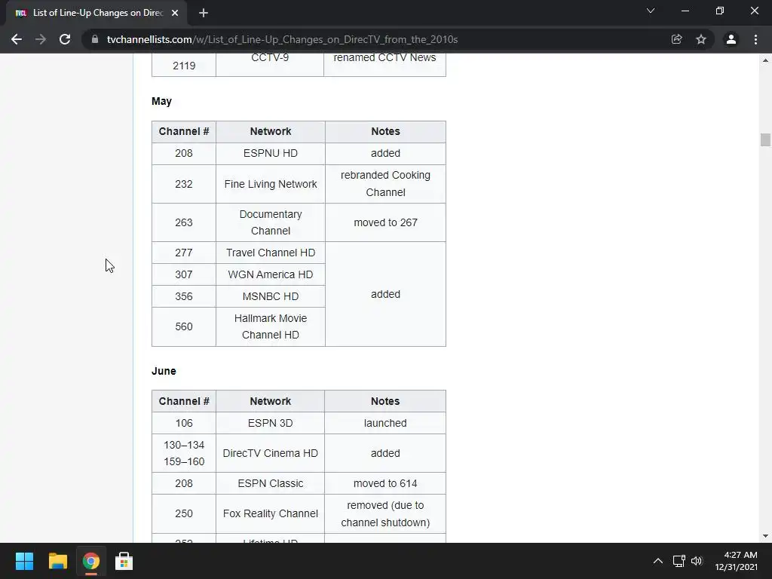Screen dimensions: 772x579
Task: Select the List of Line-Up Changes tab
Action: 96,13
